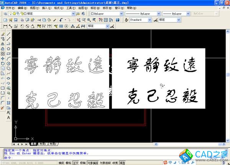This screenshot has height=165, width=230.
Task: Click the Undo arrow in toolbar
Action: (x=62, y=19)
